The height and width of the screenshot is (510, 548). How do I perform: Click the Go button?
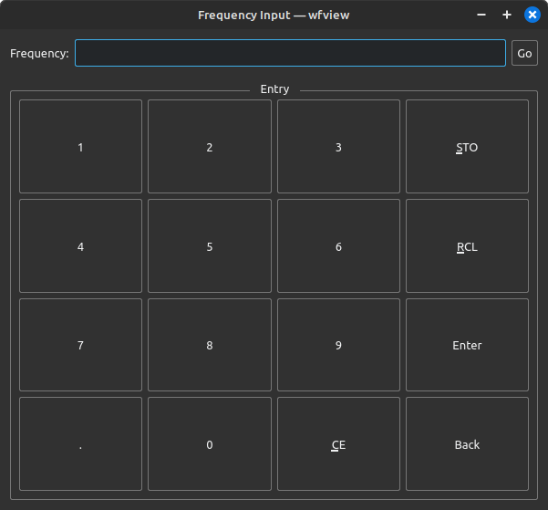(x=524, y=53)
